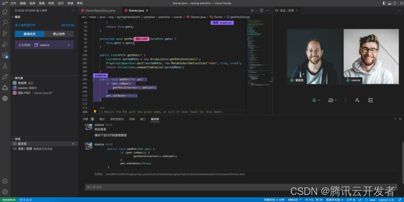
Task: Open the Manage gear icon
Action: pyautogui.click(x=5, y=192)
